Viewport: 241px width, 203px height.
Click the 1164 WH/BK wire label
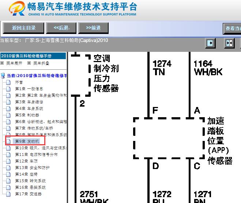(208, 68)
